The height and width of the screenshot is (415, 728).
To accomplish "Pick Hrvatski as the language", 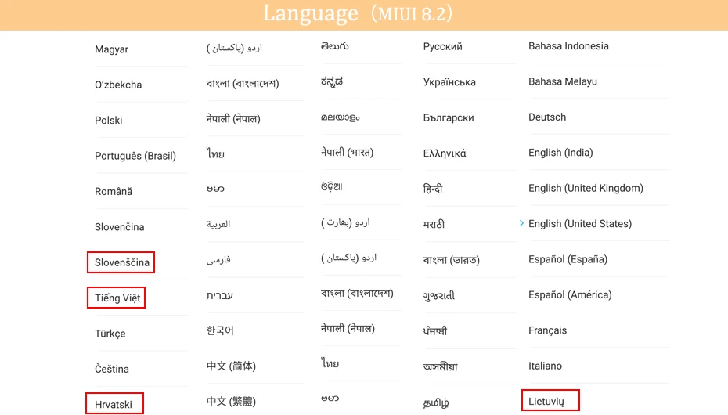I will pos(114,404).
